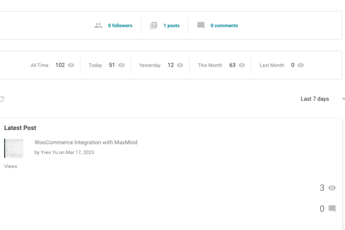Viewport: 345px width, 230px height.
Task: Click the 51 views value for Today
Action: click(112, 65)
